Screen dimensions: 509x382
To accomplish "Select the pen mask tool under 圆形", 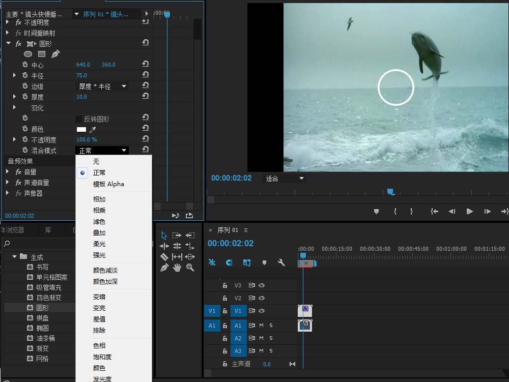I will point(55,54).
